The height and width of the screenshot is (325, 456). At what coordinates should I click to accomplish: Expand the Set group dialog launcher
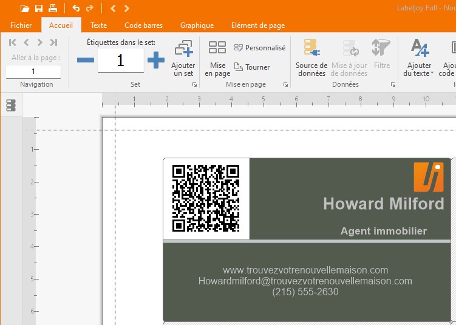click(194, 85)
